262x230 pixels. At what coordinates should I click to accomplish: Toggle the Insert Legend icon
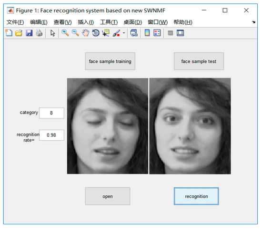[157, 33]
